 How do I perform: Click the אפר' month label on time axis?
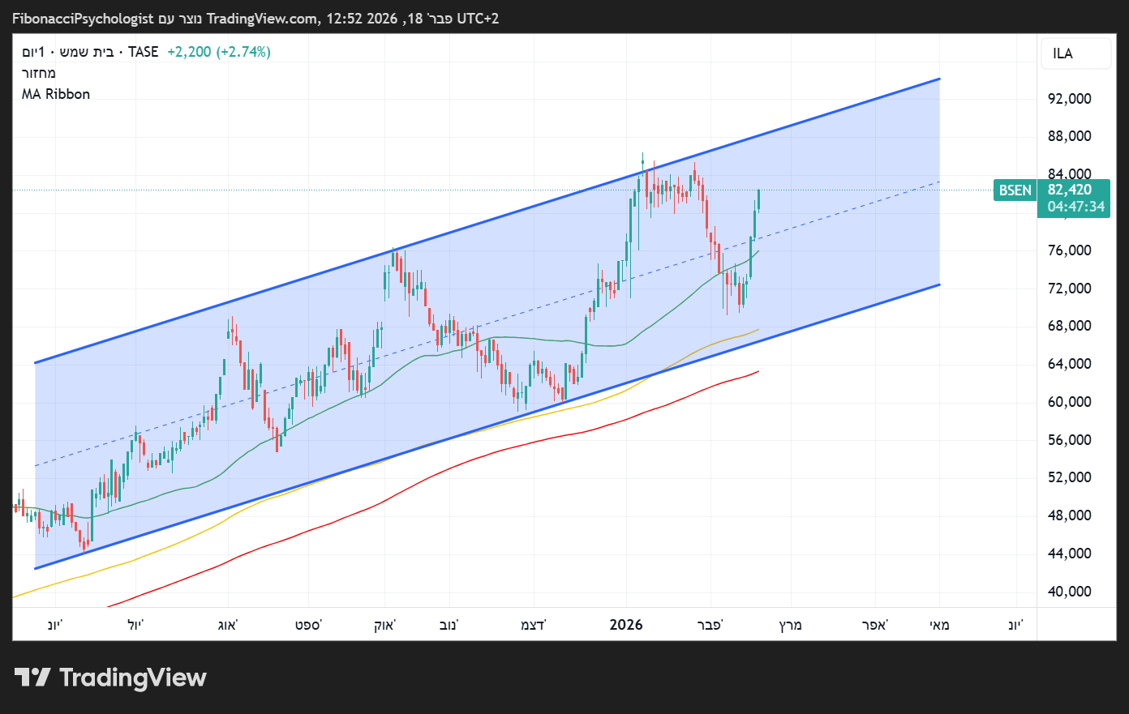[x=875, y=625]
